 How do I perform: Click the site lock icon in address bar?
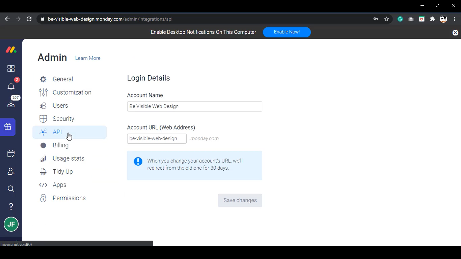coord(43,19)
